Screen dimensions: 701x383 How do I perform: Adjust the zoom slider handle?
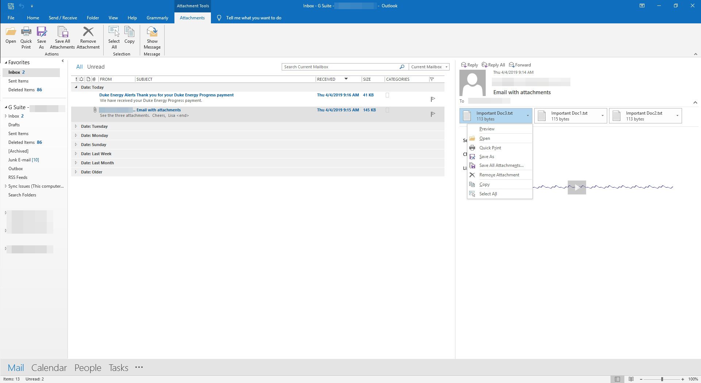coord(662,379)
